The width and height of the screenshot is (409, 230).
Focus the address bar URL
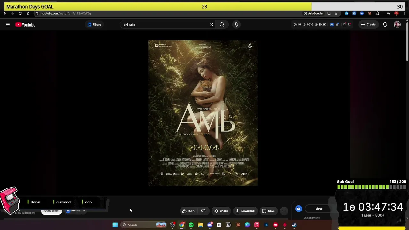[x=66, y=13]
